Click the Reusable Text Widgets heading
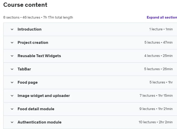Viewport: 177px width, 129px height. coord(39,56)
